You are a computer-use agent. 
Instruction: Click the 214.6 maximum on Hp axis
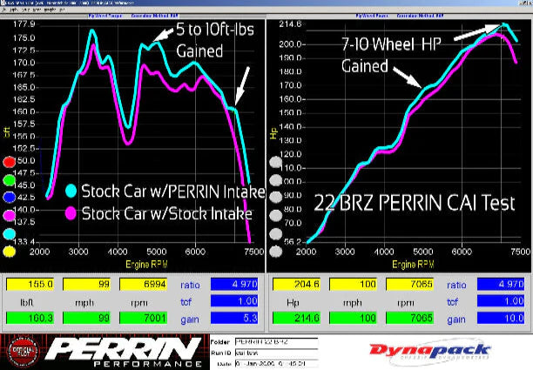pos(290,24)
